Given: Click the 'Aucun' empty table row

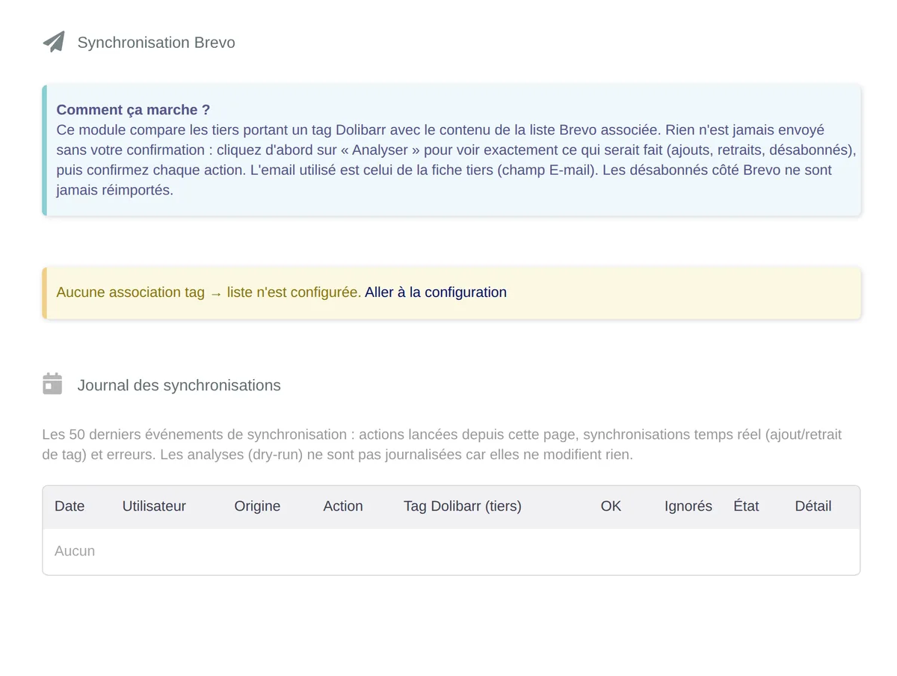Looking at the screenshot, I should click(x=451, y=551).
